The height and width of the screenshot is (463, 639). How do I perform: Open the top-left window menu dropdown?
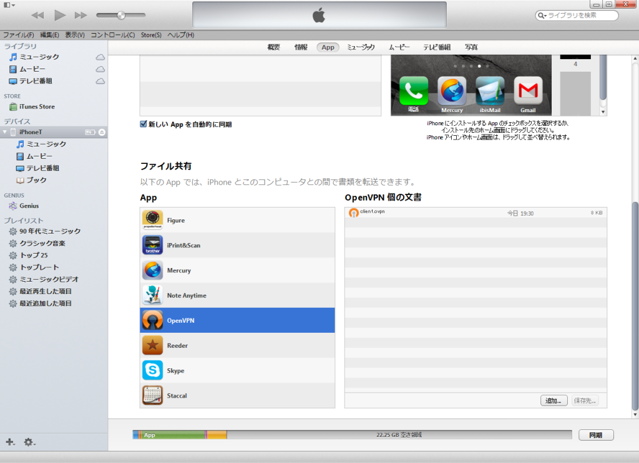point(9,5)
